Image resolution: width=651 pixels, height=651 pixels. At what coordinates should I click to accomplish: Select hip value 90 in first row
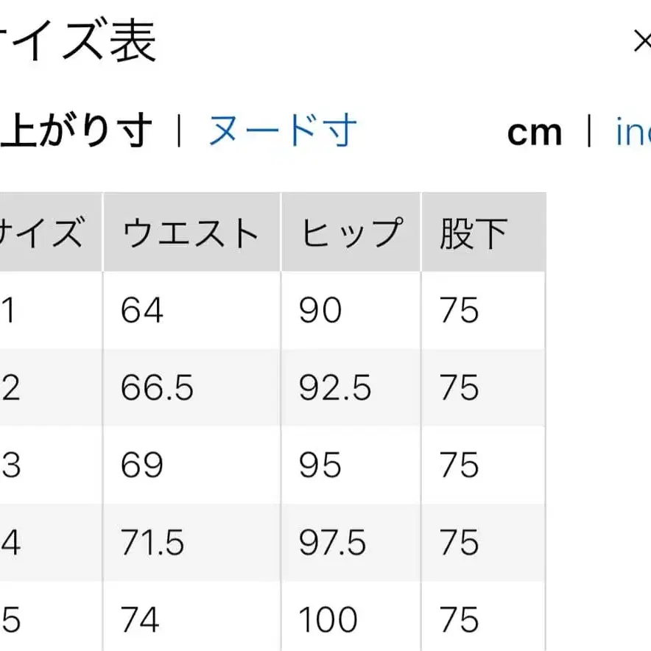click(320, 310)
